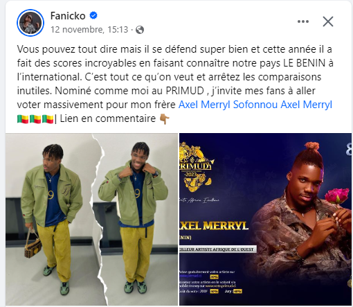Click the third Benin flag emoji
353x307 pixels.
tap(48, 119)
